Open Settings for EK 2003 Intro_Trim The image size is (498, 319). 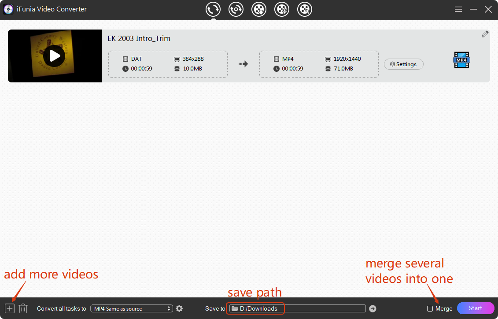click(403, 64)
